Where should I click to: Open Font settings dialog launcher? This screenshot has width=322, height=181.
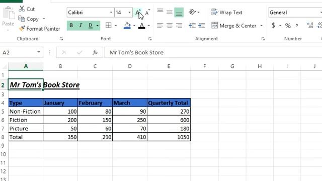click(150, 39)
